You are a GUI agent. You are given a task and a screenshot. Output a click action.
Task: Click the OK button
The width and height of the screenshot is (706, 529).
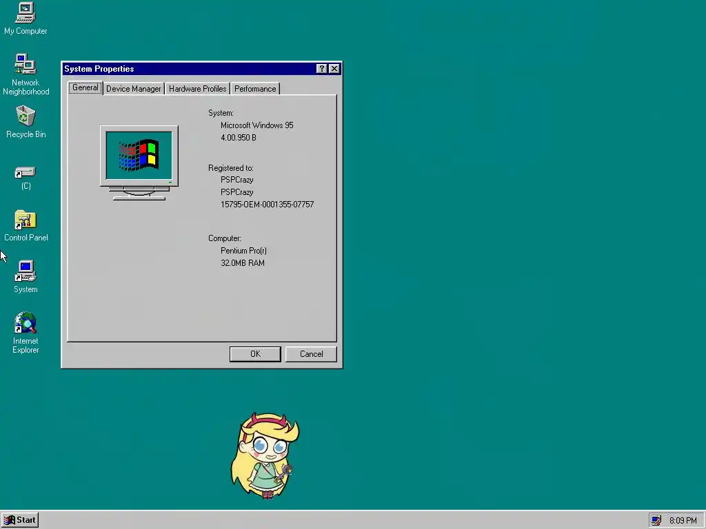255,354
